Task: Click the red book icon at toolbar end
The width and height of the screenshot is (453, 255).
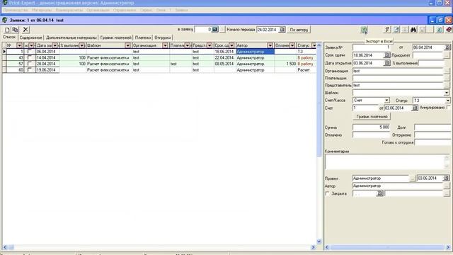Action: 448,30
